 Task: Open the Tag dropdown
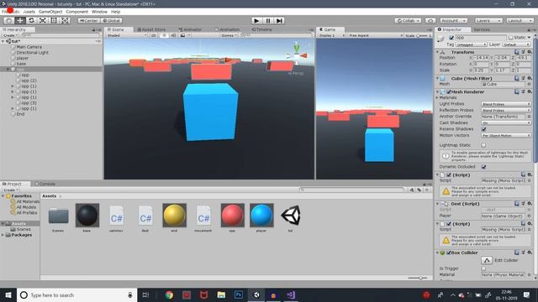[471, 44]
